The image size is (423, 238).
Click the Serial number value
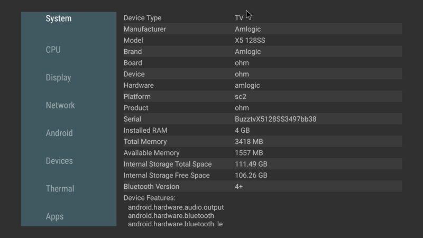pyautogui.click(x=275, y=119)
